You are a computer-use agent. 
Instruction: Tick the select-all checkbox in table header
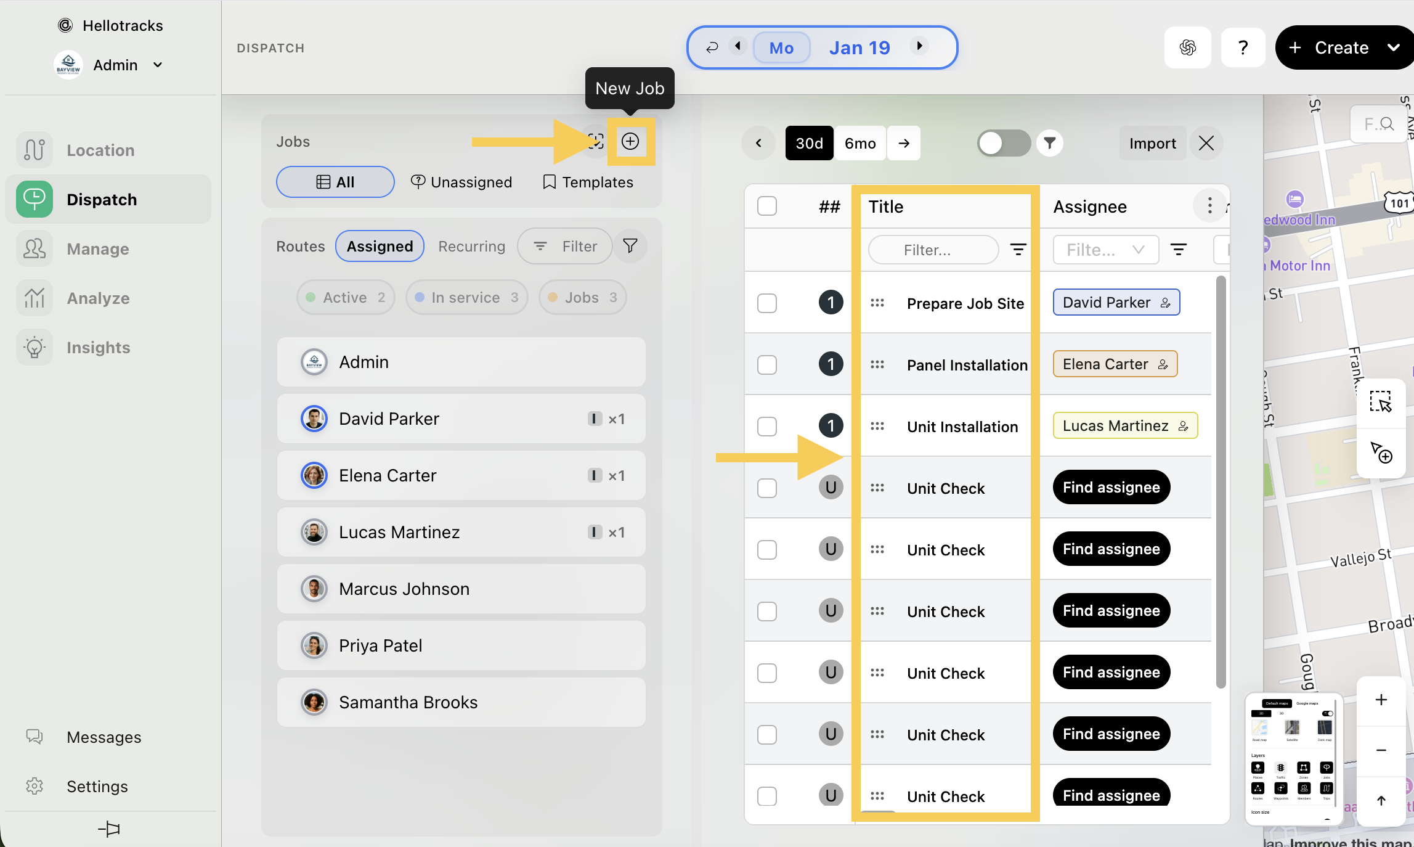point(767,206)
